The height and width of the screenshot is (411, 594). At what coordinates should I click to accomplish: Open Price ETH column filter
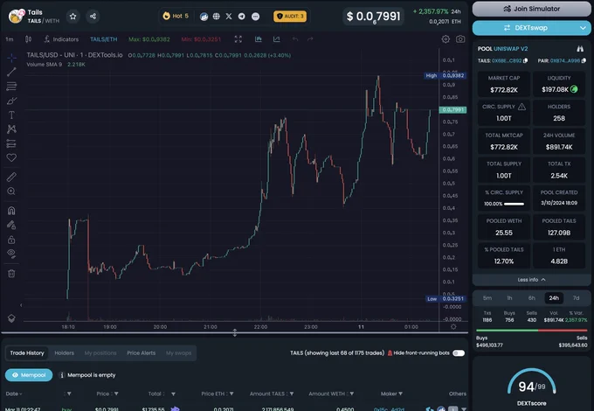pos(231,394)
